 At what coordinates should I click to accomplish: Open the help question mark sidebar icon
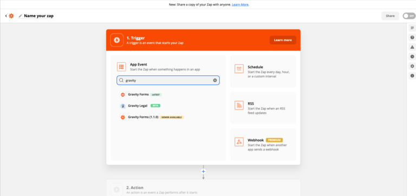click(x=412, y=37)
